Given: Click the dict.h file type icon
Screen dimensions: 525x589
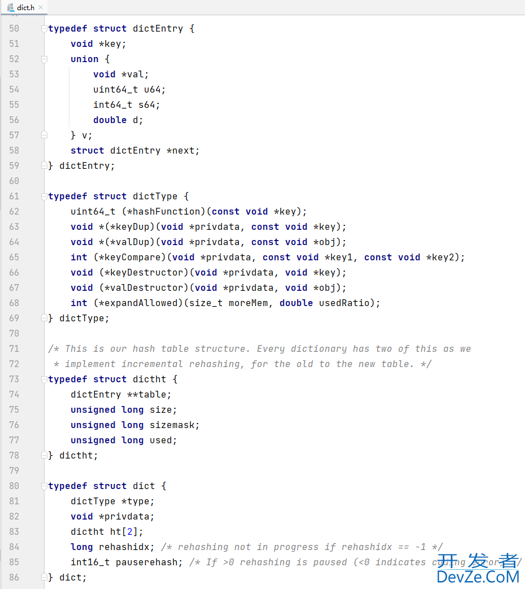Looking at the screenshot, I should 11,7.
